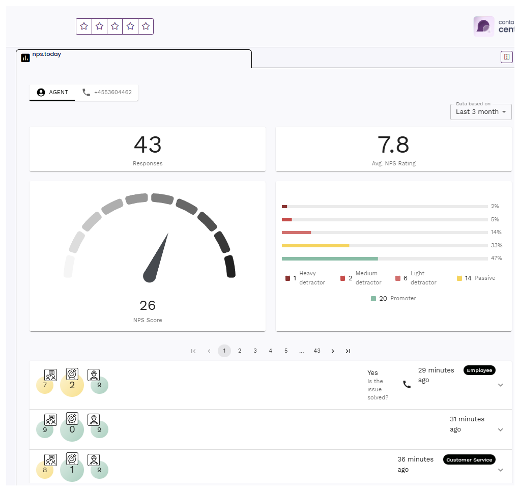Click the panel icon at the tab bar's right end
Viewport: 519px width, 490px height.
click(x=506, y=57)
